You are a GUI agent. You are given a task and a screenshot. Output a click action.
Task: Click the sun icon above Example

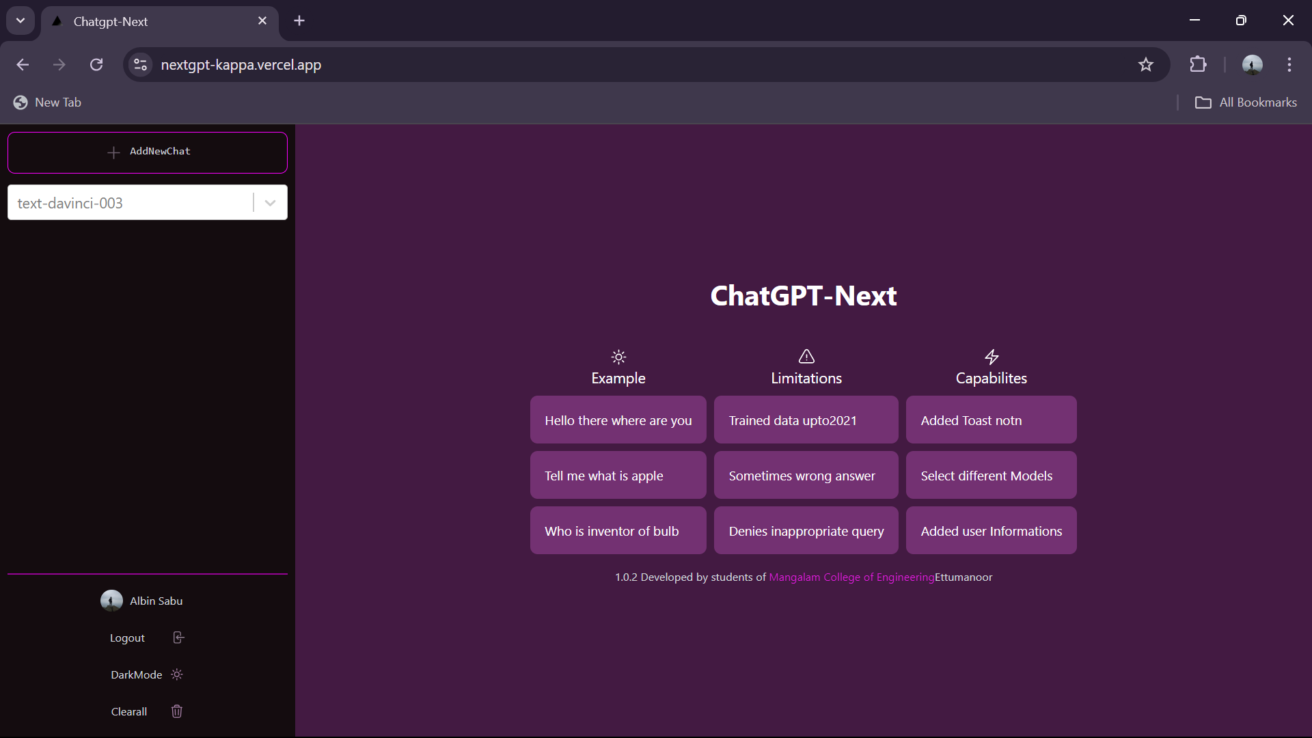click(618, 357)
